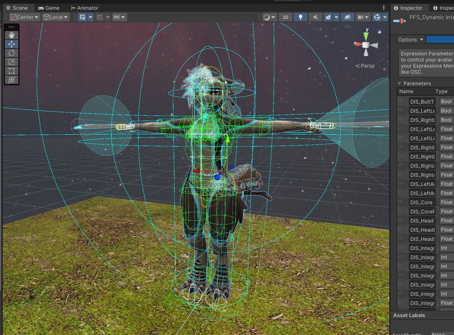Select the Rect tool
The image size is (454, 335).
(x=12, y=71)
